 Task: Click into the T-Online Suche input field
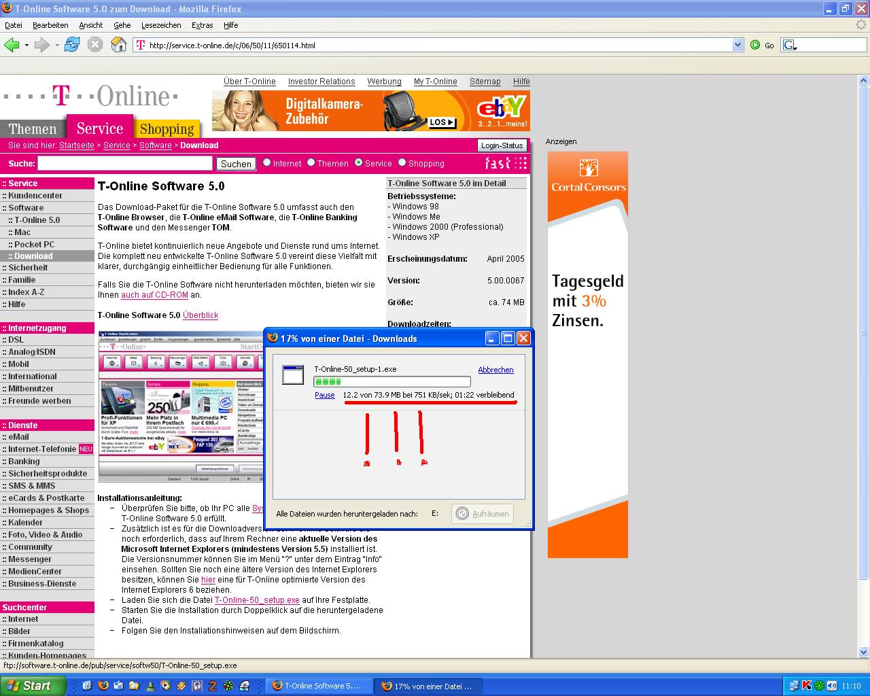125,163
